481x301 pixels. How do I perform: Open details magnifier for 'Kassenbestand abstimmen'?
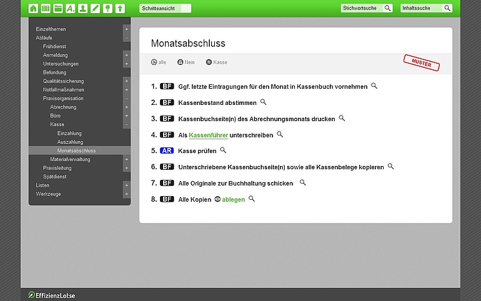pyautogui.click(x=263, y=102)
